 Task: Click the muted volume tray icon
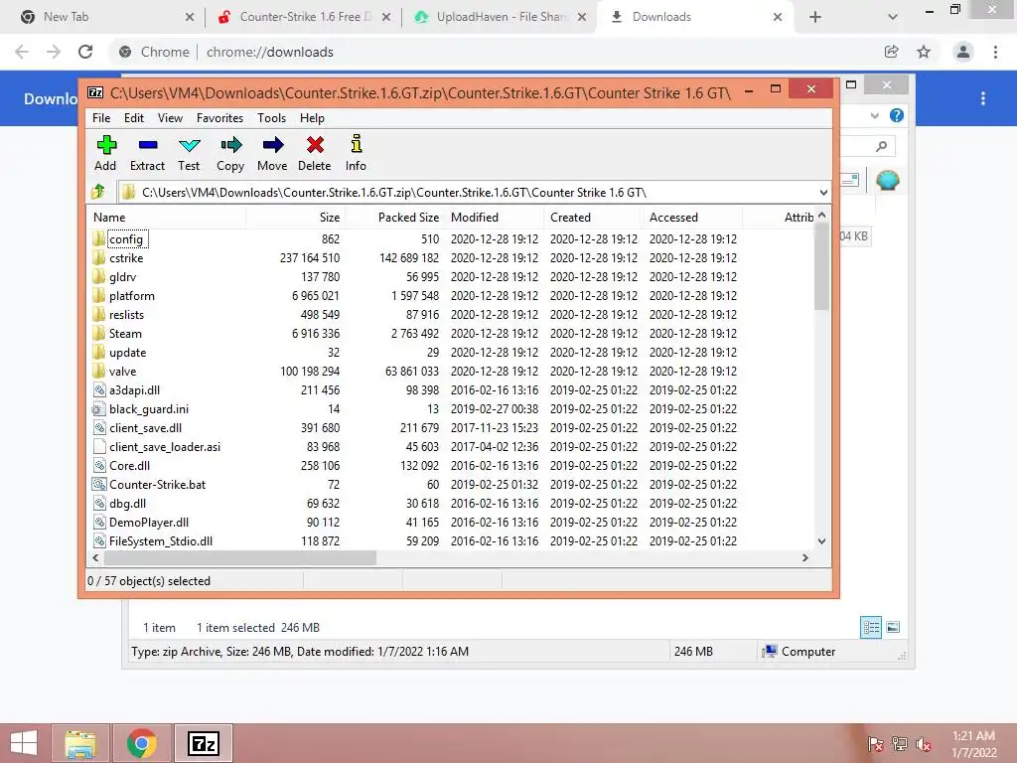tap(923, 744)
